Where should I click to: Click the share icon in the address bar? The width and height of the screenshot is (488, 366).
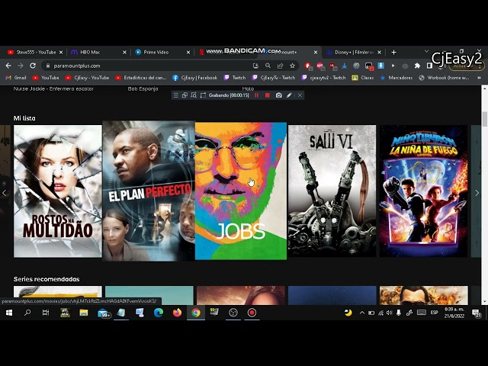(280, 66)
